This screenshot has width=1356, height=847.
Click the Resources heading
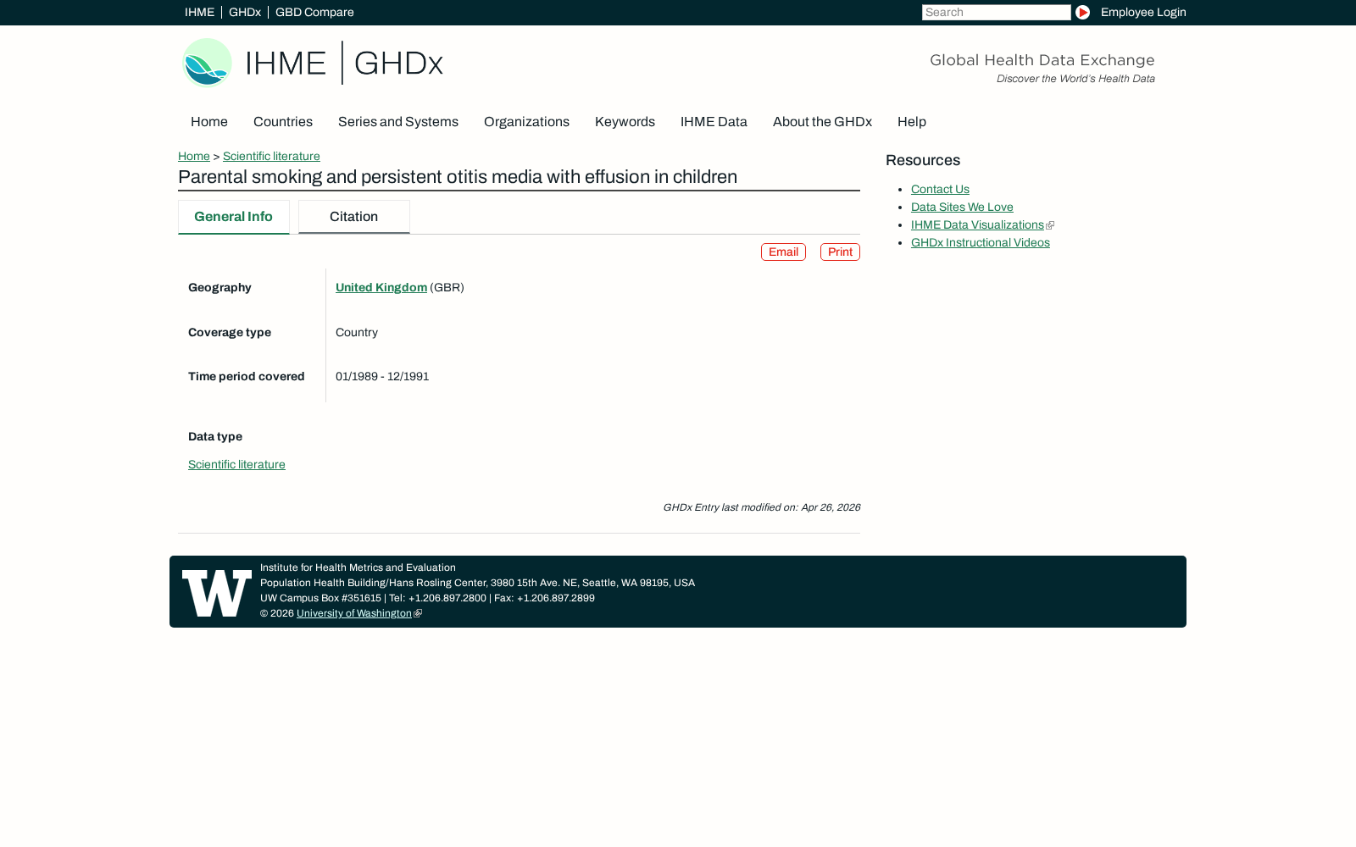[x=923, y=161]
